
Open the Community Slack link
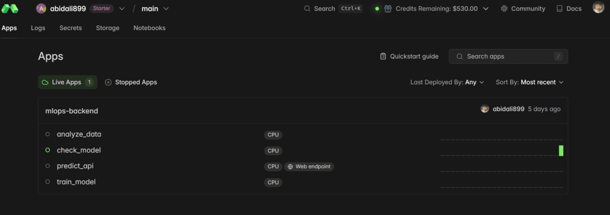(523, 9)
